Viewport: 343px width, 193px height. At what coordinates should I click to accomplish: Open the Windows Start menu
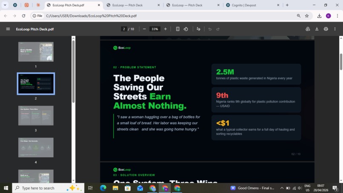tap(6, 188)
